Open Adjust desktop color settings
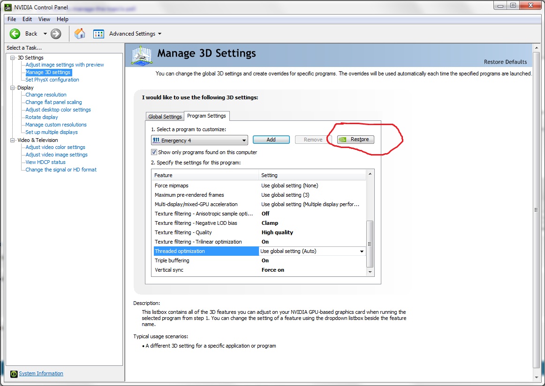Viewport: 545px width, 386px height. (x=58, y=110)
